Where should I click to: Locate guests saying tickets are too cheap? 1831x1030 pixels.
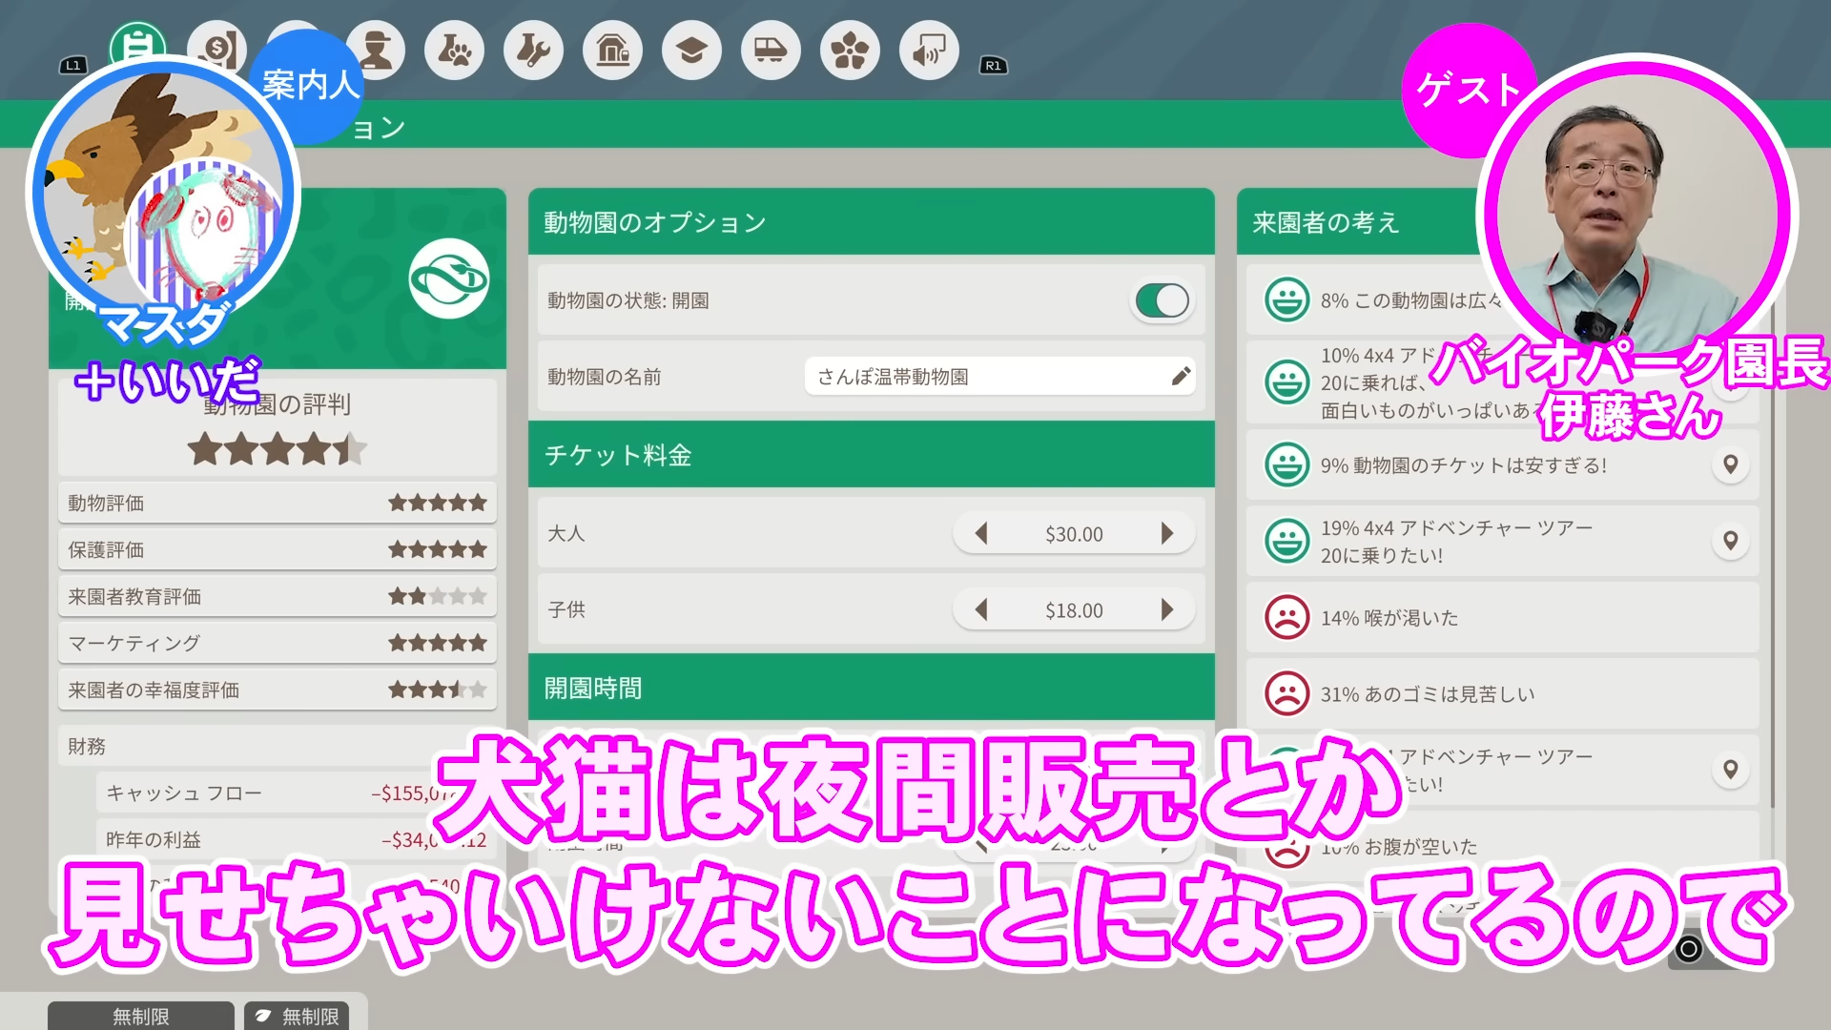coord(1730,464)
